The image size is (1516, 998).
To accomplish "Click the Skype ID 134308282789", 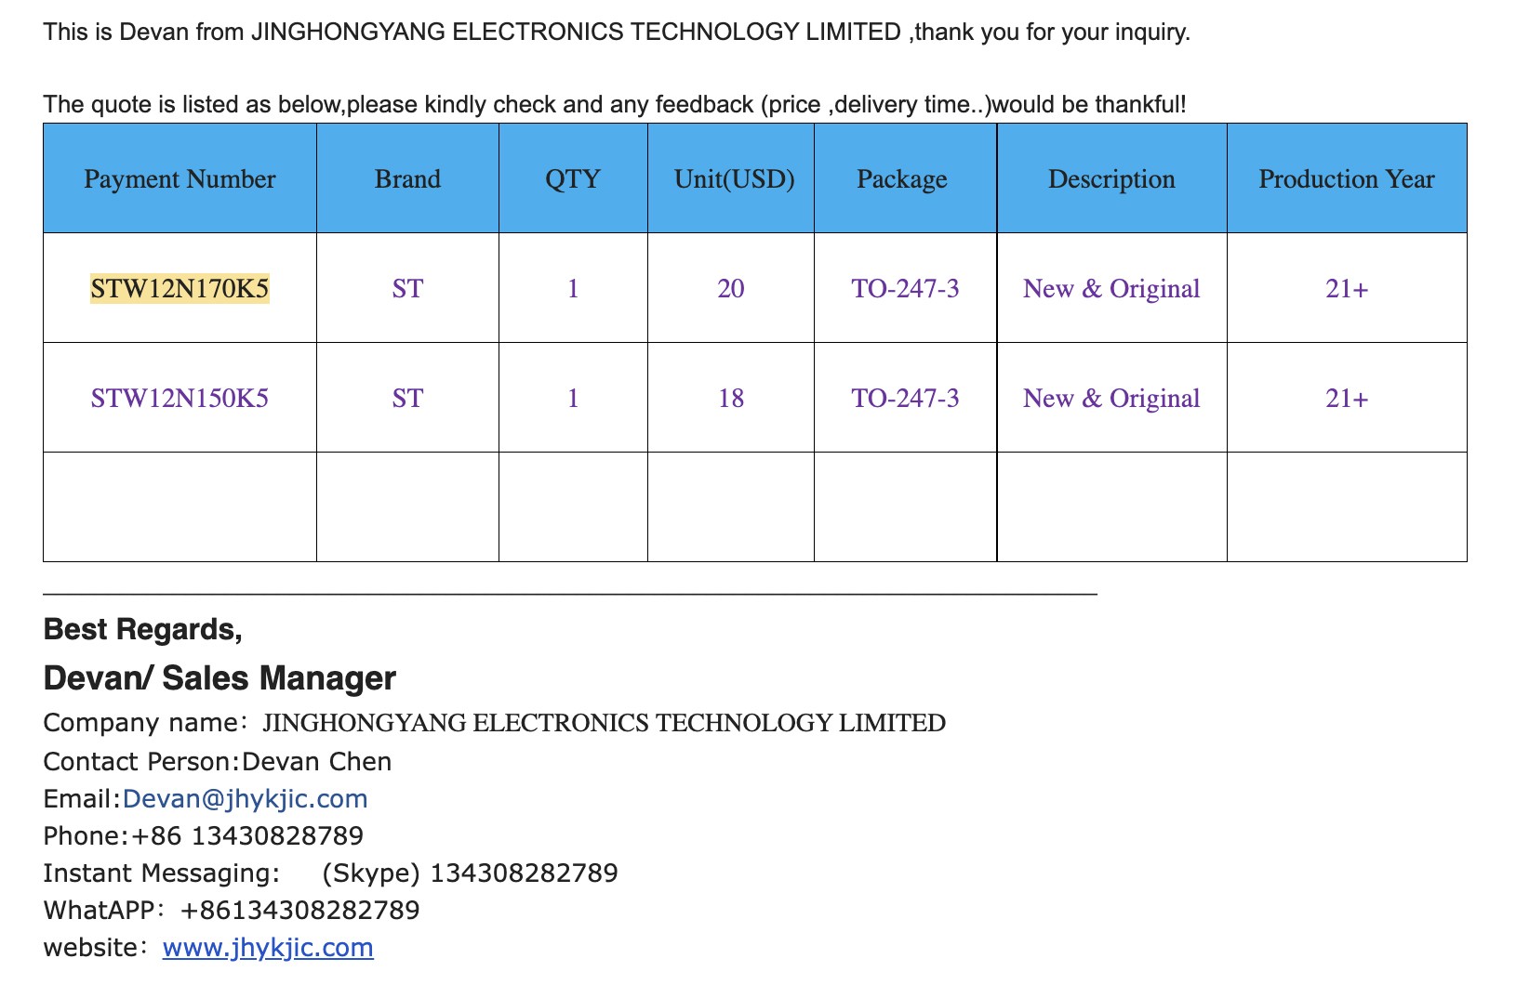I will [x=524, y=873].
